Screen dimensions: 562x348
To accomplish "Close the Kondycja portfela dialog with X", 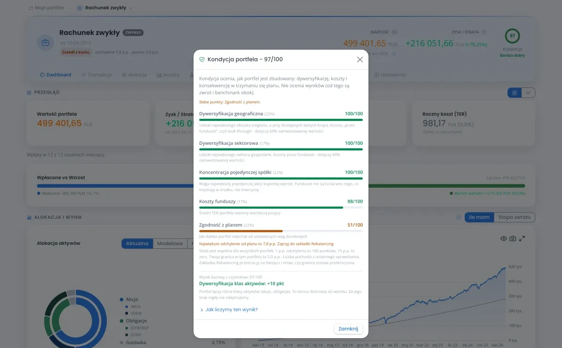I will tap(360, 59).
